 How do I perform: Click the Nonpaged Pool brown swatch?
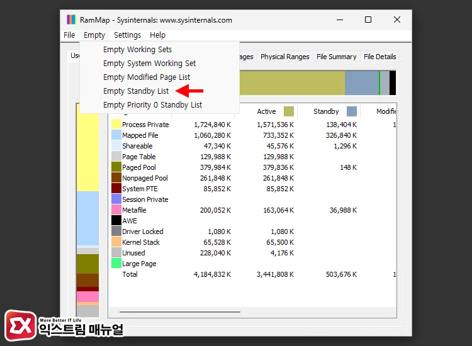116,178
